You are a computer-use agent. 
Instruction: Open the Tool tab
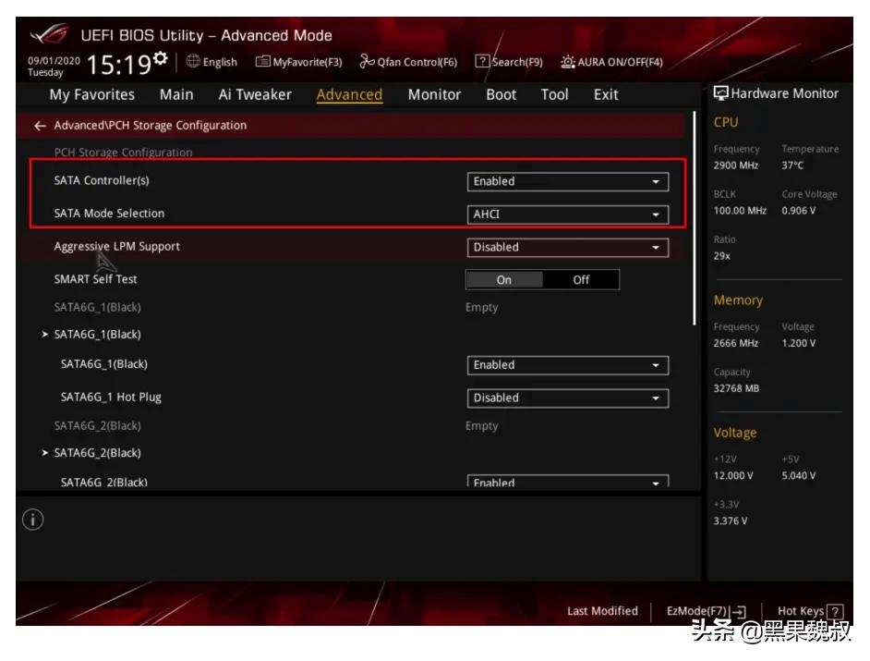coord(555,95)
